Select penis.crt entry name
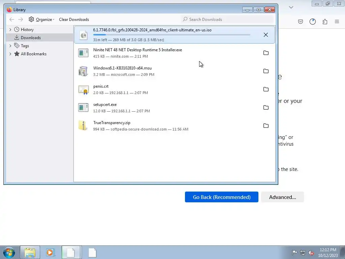 [101, 86]
